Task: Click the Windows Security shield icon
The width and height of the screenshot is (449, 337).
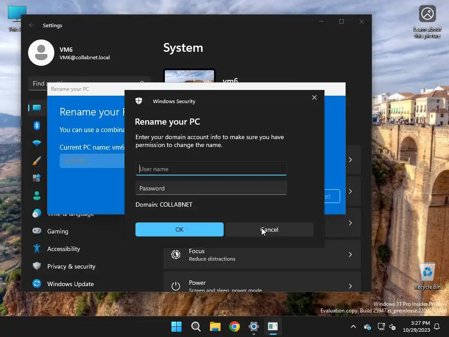Action: tap(139, 101)
